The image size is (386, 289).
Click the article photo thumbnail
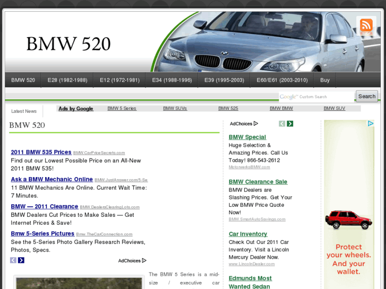tap(79, 283)
